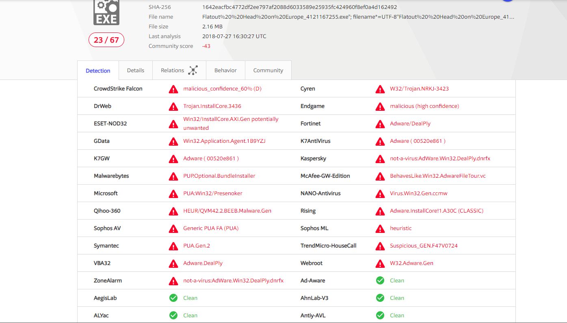Screen dimensions: 567x323
Task: Click the warning icon for Webroot
Action: 380,263
